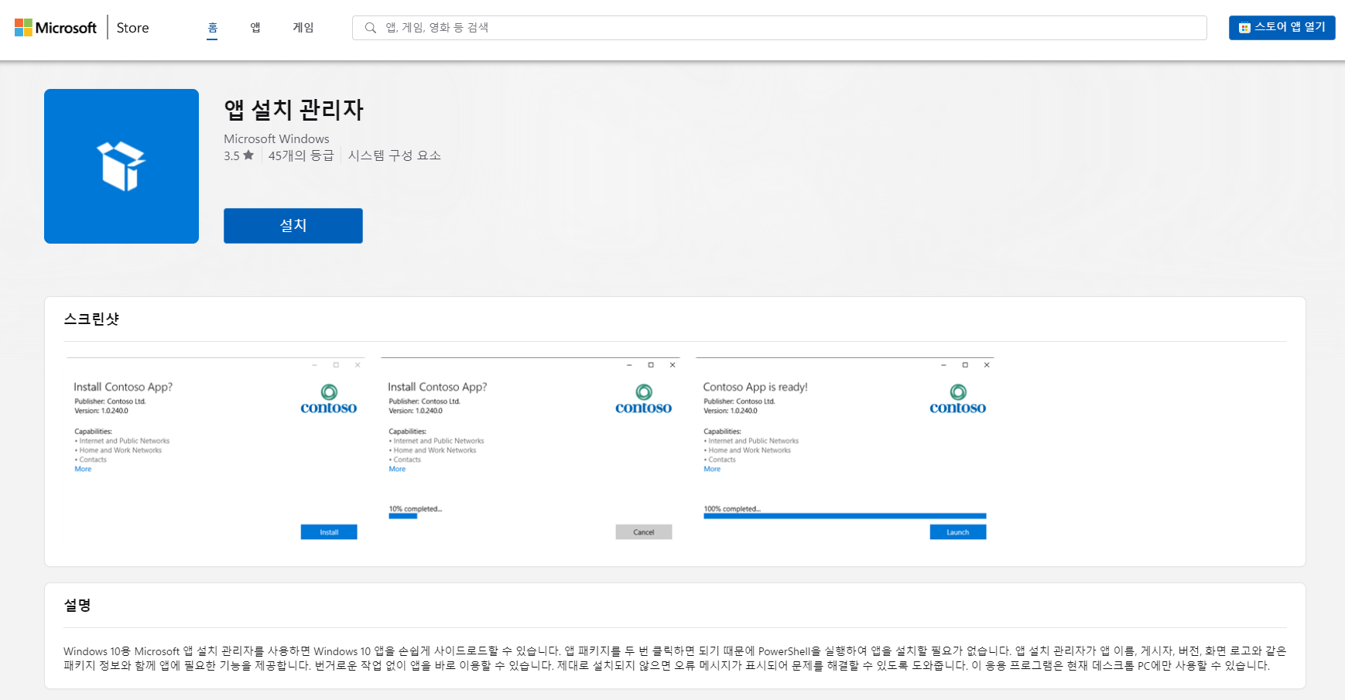
Task: Click 스토어 앱 열기 button
Action: 1282,28
